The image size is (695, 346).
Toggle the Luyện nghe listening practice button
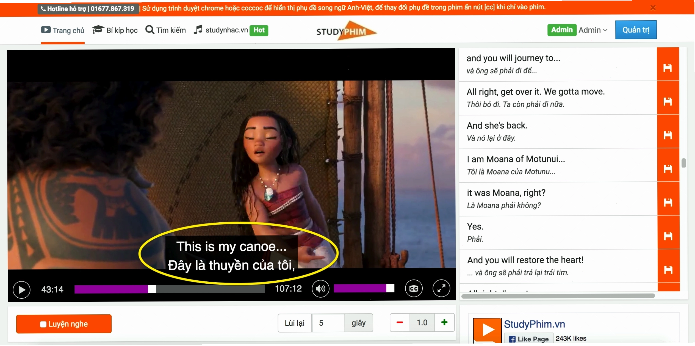(x=64, y=324)
